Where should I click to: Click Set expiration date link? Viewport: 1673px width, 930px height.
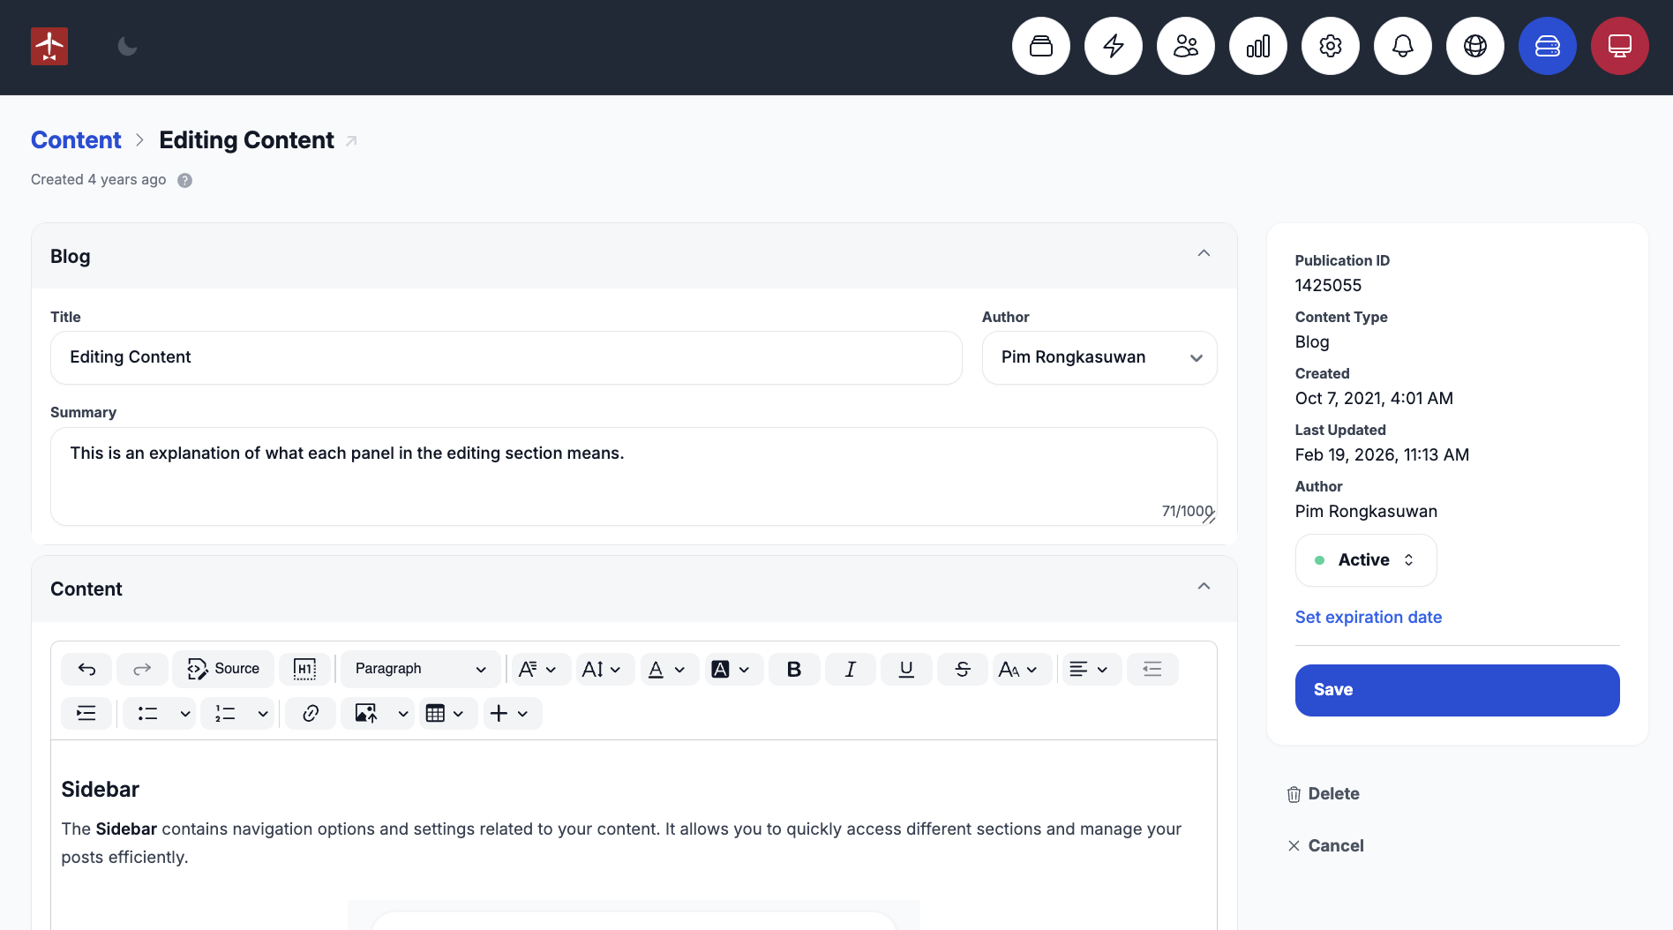tap(1368, 618)
